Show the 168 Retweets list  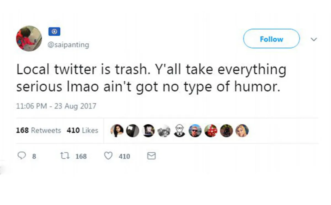[38, 130]
